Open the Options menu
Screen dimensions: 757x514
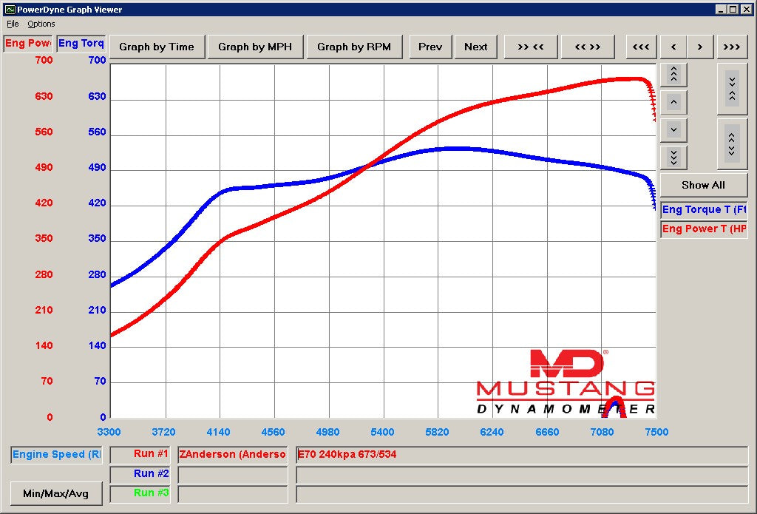tap(41, 24)
